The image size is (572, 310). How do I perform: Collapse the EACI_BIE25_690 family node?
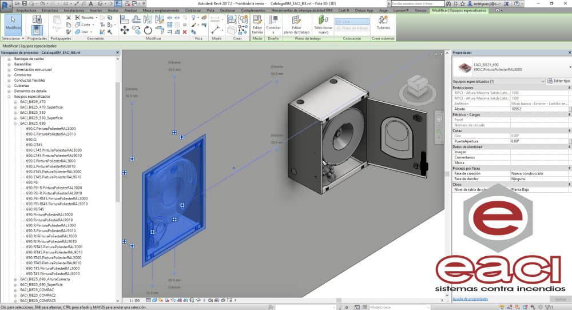point(15,124)
